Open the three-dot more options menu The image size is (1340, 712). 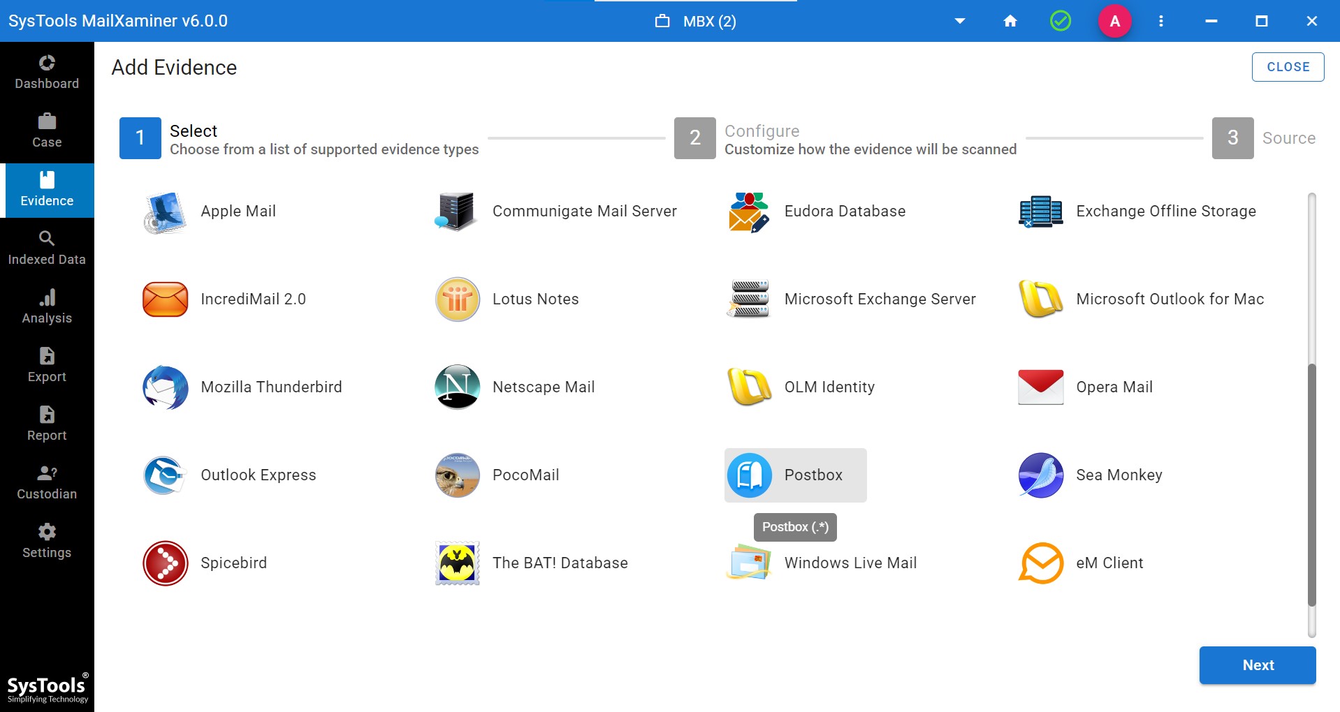tap(1161, 21)
